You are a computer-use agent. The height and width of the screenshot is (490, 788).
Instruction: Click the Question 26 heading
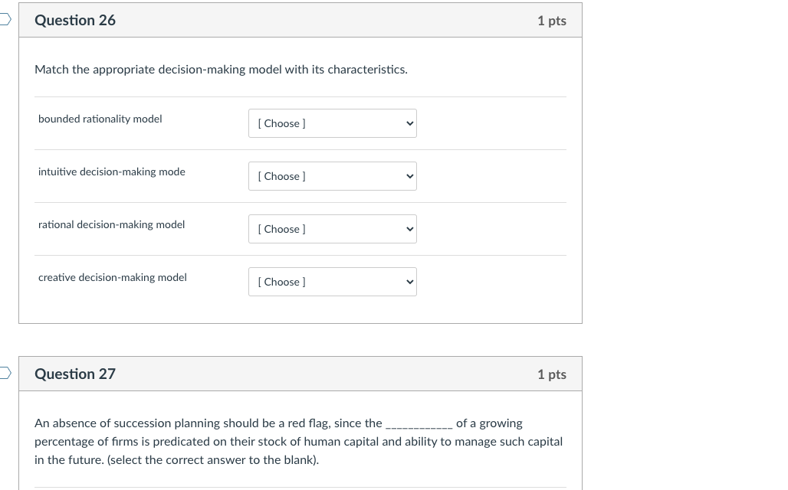click(75, 21)
